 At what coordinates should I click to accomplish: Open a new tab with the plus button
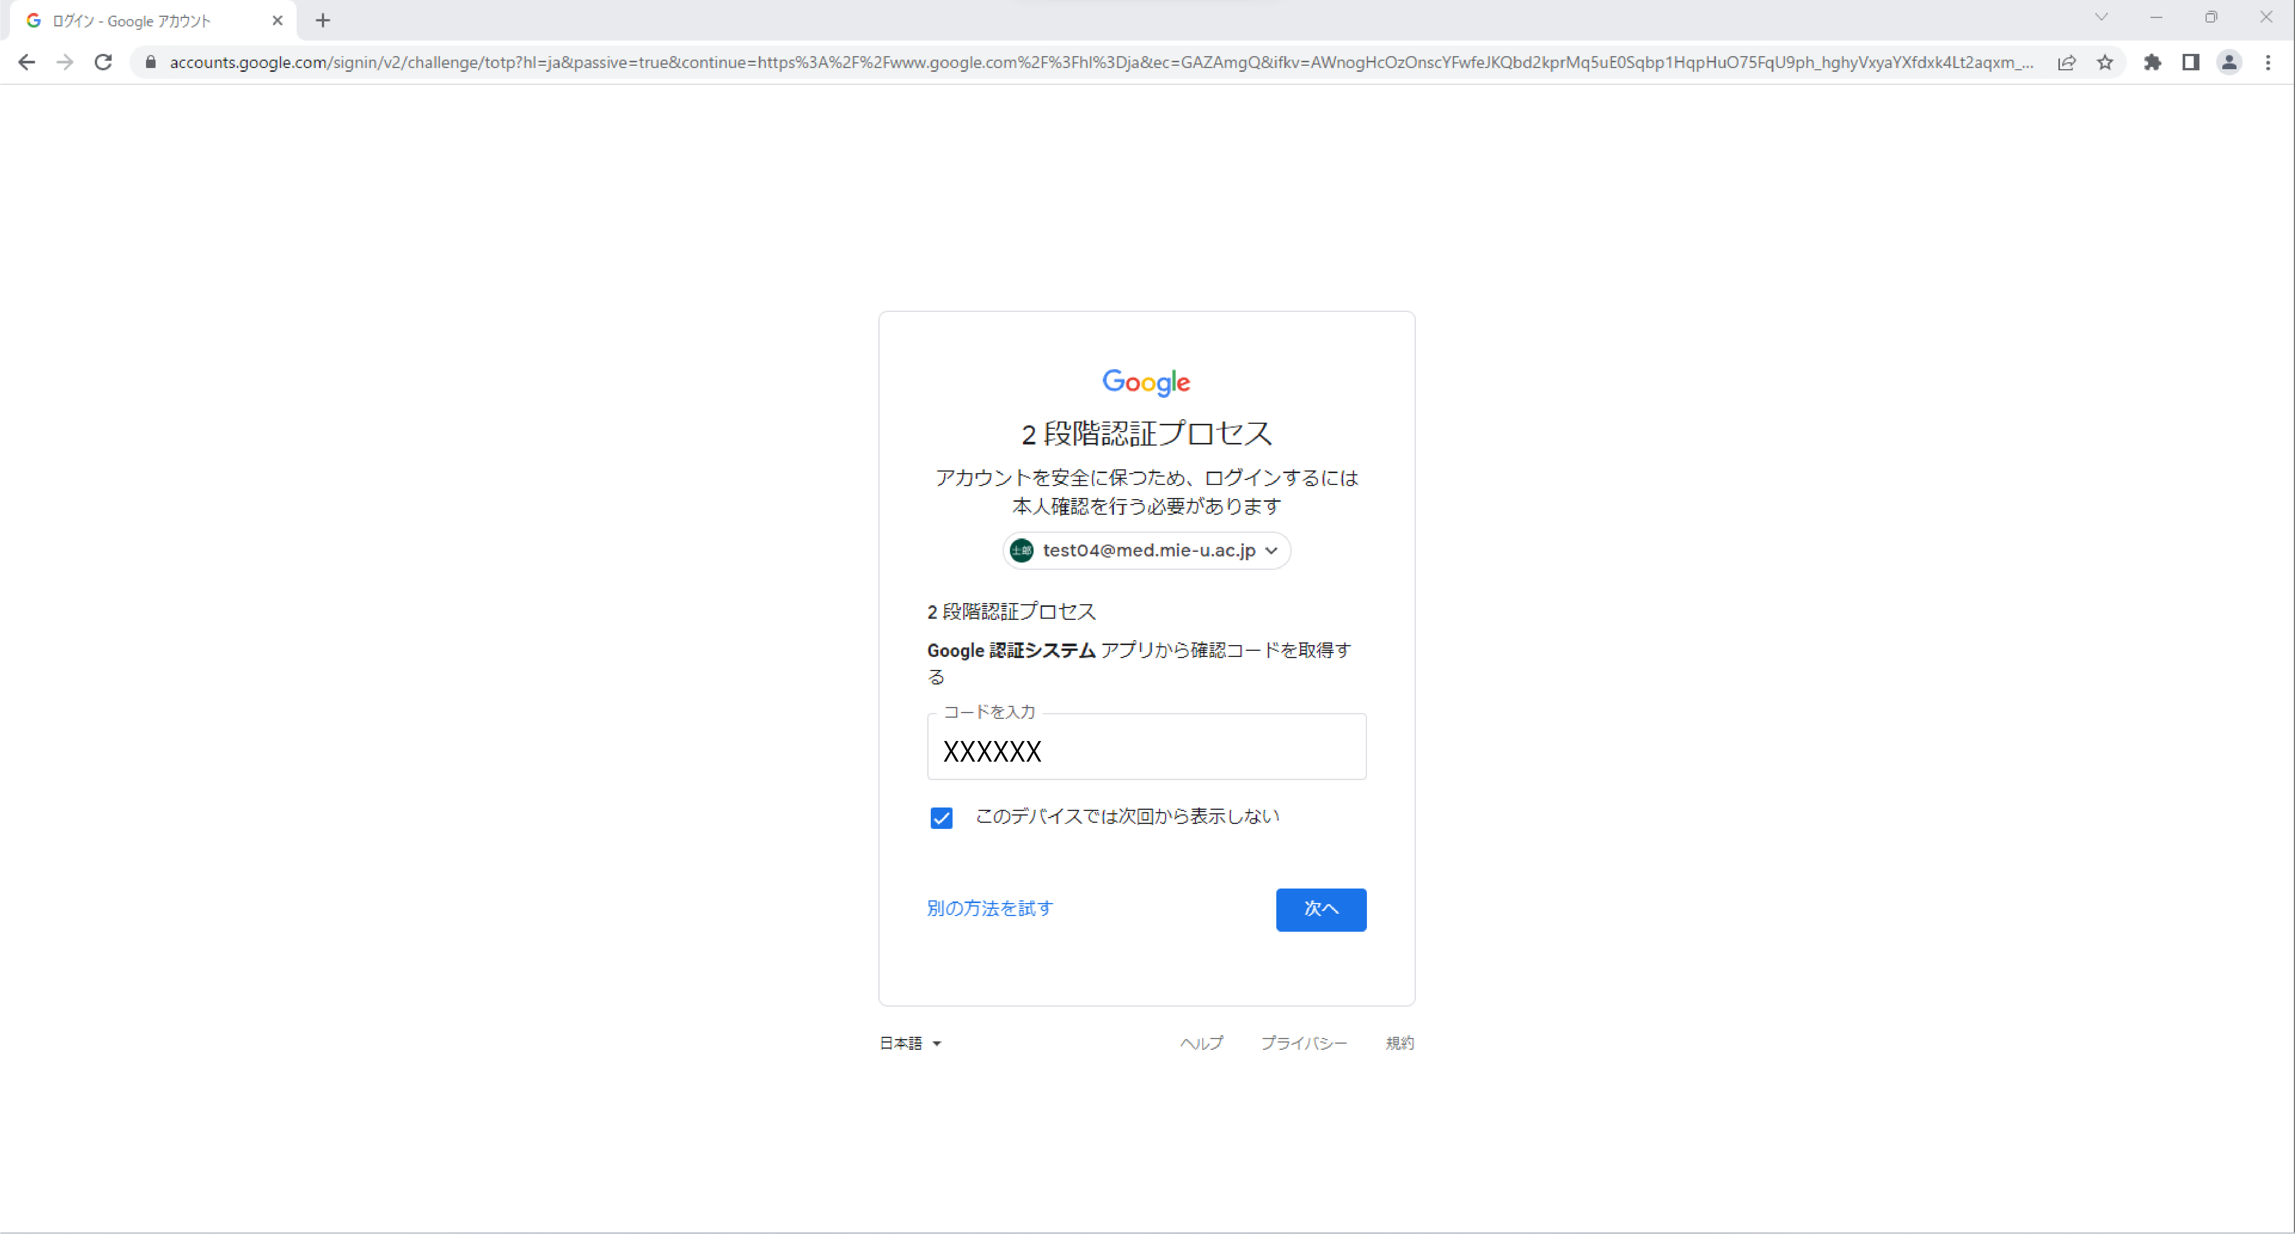tap(323, 21)
